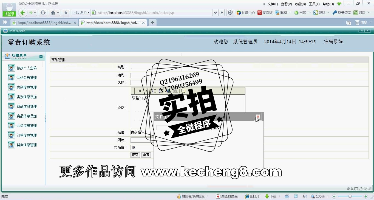Reload the page with the refresh icon
Screen dimensions: 374x200
click(x=43, y=13)
